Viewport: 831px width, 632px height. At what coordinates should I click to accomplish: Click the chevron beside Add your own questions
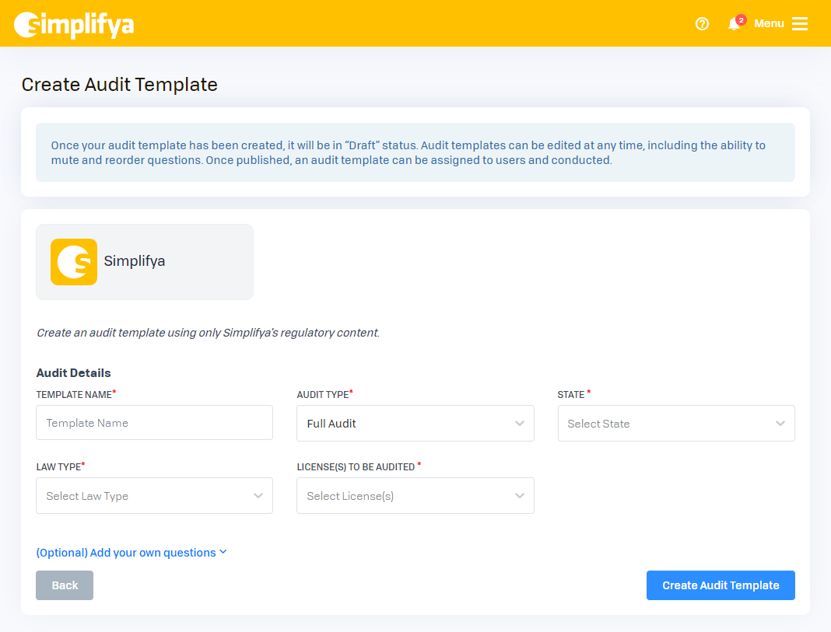[223, 552]
